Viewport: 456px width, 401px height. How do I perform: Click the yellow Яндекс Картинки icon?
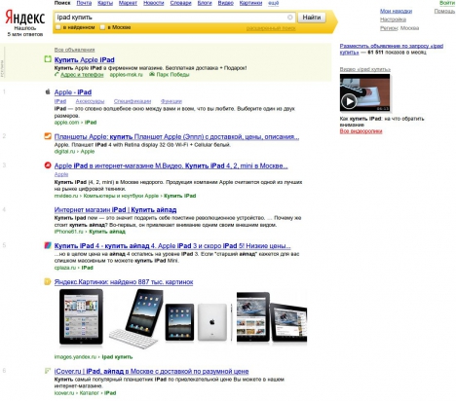[48, 281]
